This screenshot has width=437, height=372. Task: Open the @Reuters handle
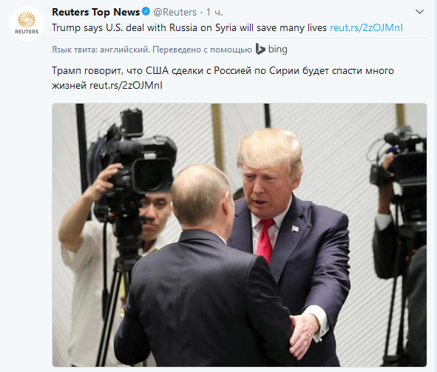click(x=175, y=12)
